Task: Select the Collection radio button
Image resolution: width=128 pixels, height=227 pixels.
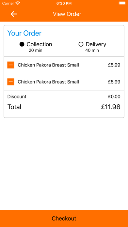Action: click(x=22, y=44)
